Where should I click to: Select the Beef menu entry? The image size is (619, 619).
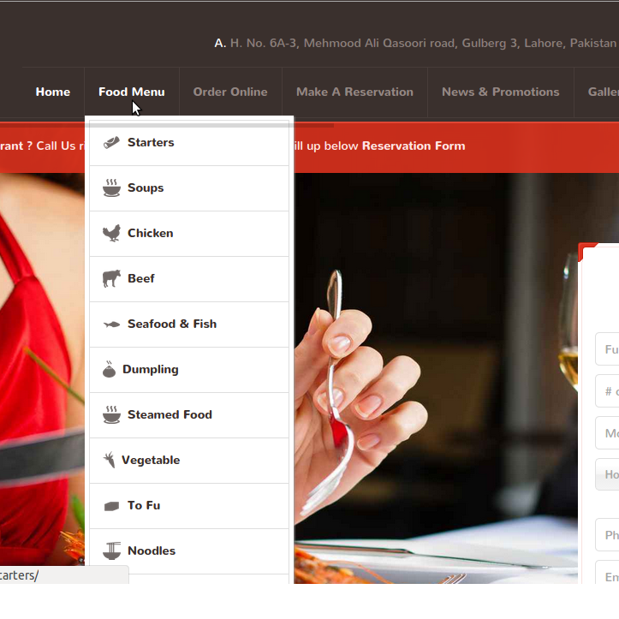tap(189, 279)
